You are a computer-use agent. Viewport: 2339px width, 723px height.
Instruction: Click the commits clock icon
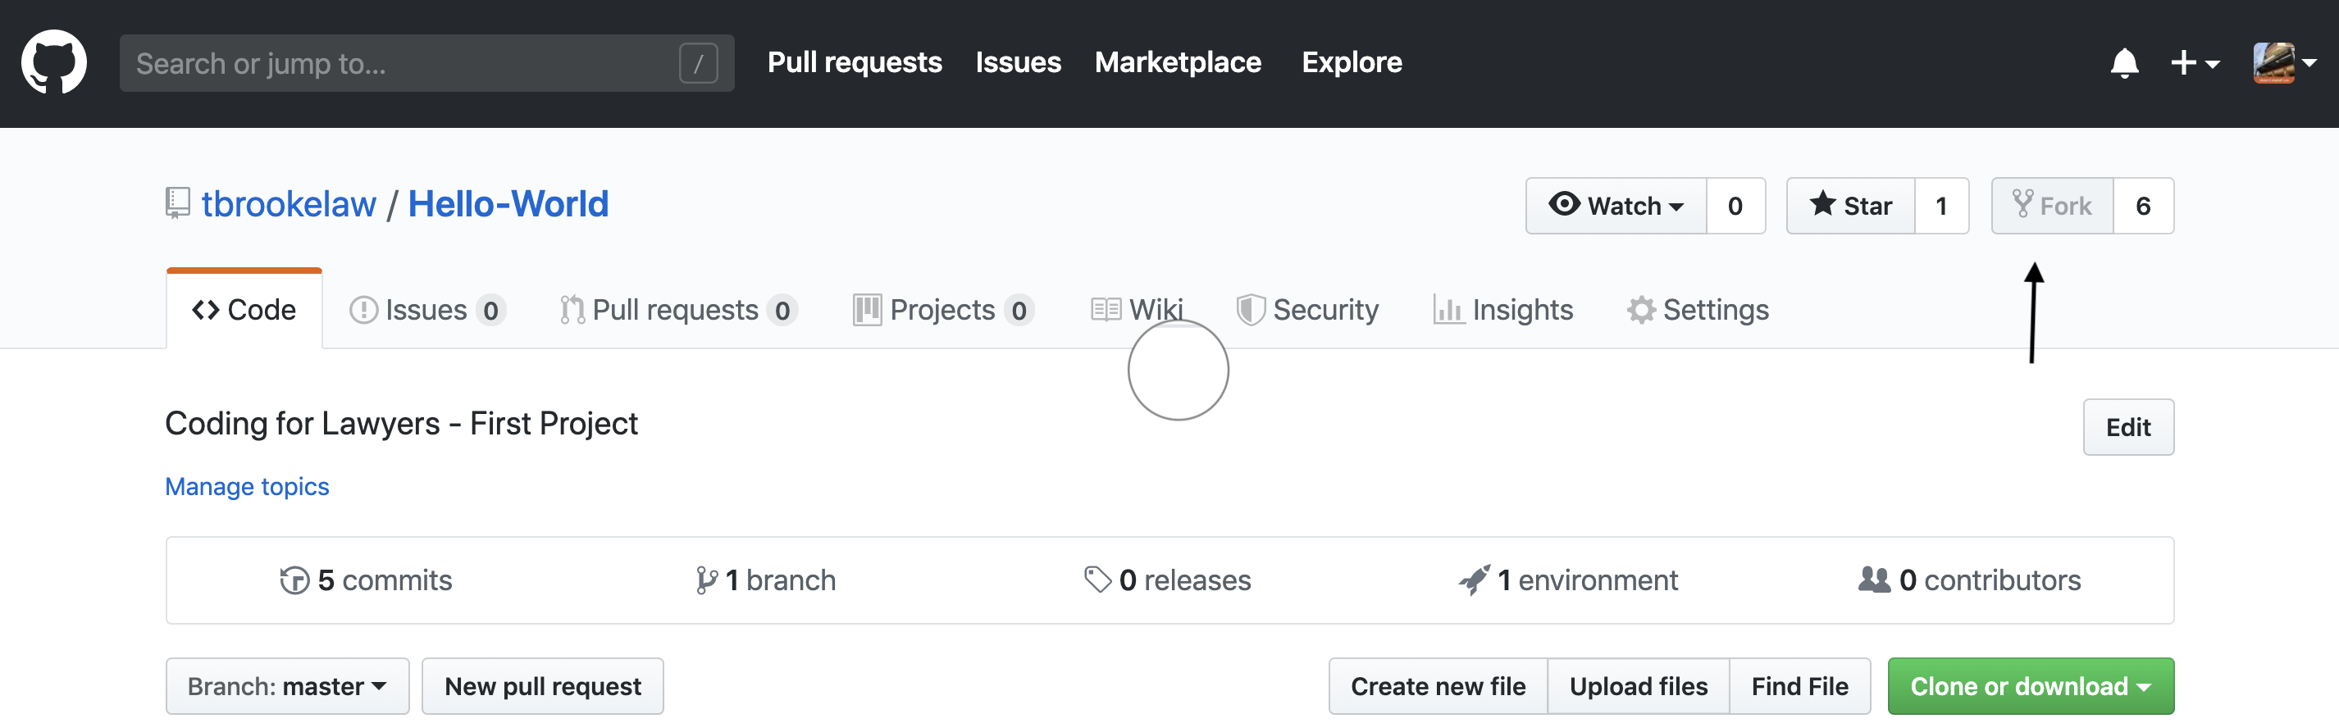(x=294, y=580)
